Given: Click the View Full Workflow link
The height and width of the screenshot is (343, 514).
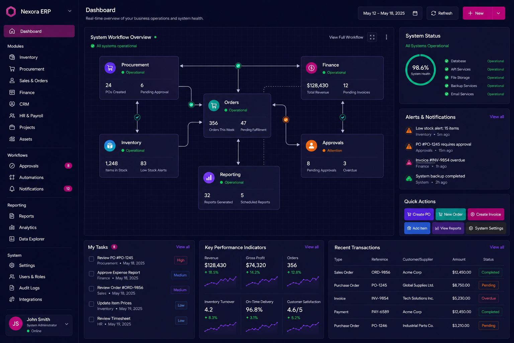Looking at the screenshot, I should 346,37.
